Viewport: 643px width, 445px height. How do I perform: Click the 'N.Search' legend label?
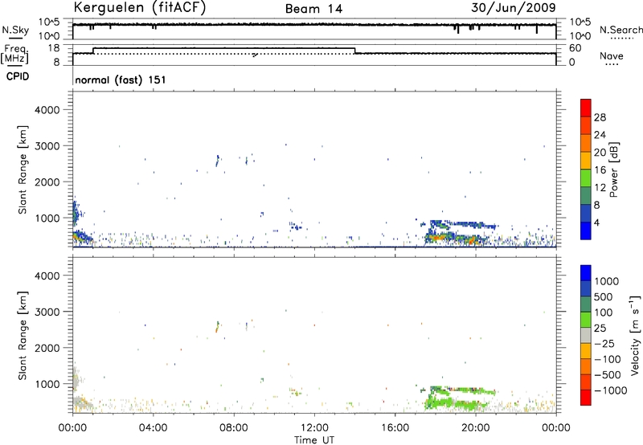click(620, 30)
